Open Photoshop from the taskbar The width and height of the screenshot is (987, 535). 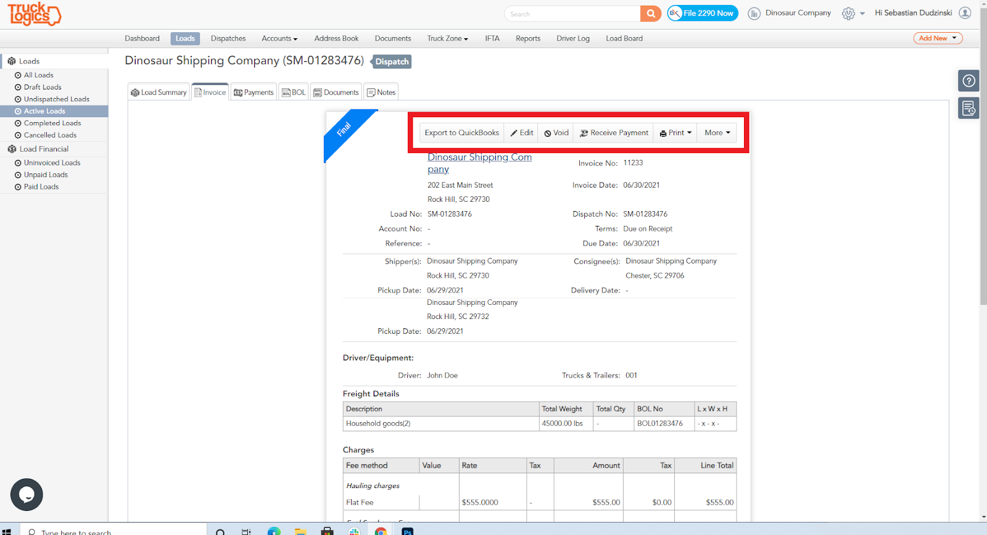click(x=408, y=531)
